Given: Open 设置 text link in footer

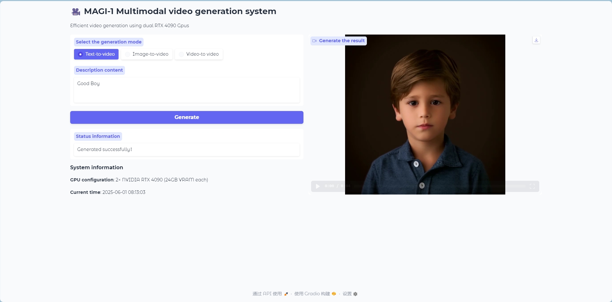Looking at the screenshot, I should [347, 294].
